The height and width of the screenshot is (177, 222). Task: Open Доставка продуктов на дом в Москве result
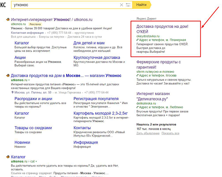pyautogui.click(x=66, y=76)
